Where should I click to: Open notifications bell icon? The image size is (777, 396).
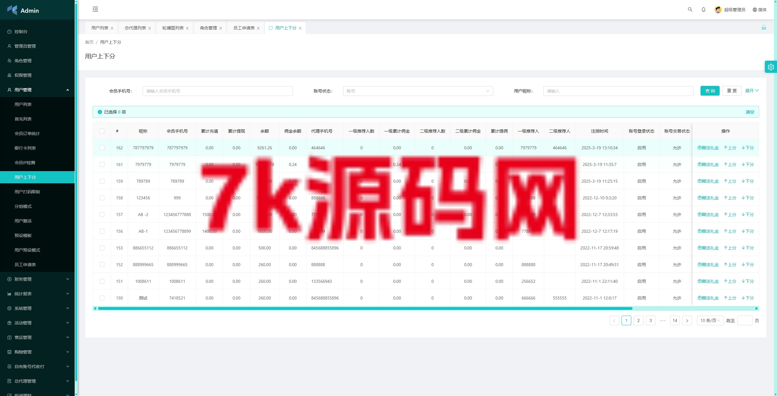(x=703, y=9)
